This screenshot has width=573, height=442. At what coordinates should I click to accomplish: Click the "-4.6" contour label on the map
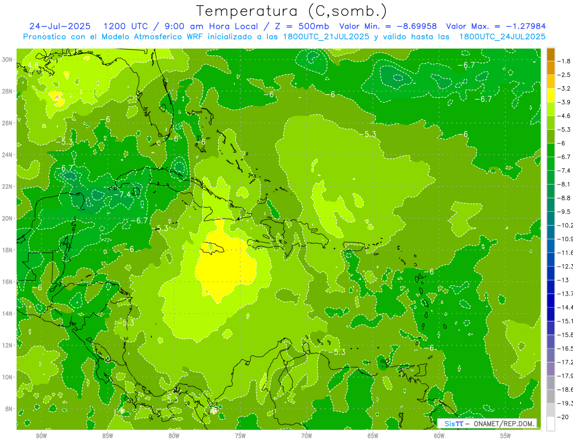pos(32,65)
